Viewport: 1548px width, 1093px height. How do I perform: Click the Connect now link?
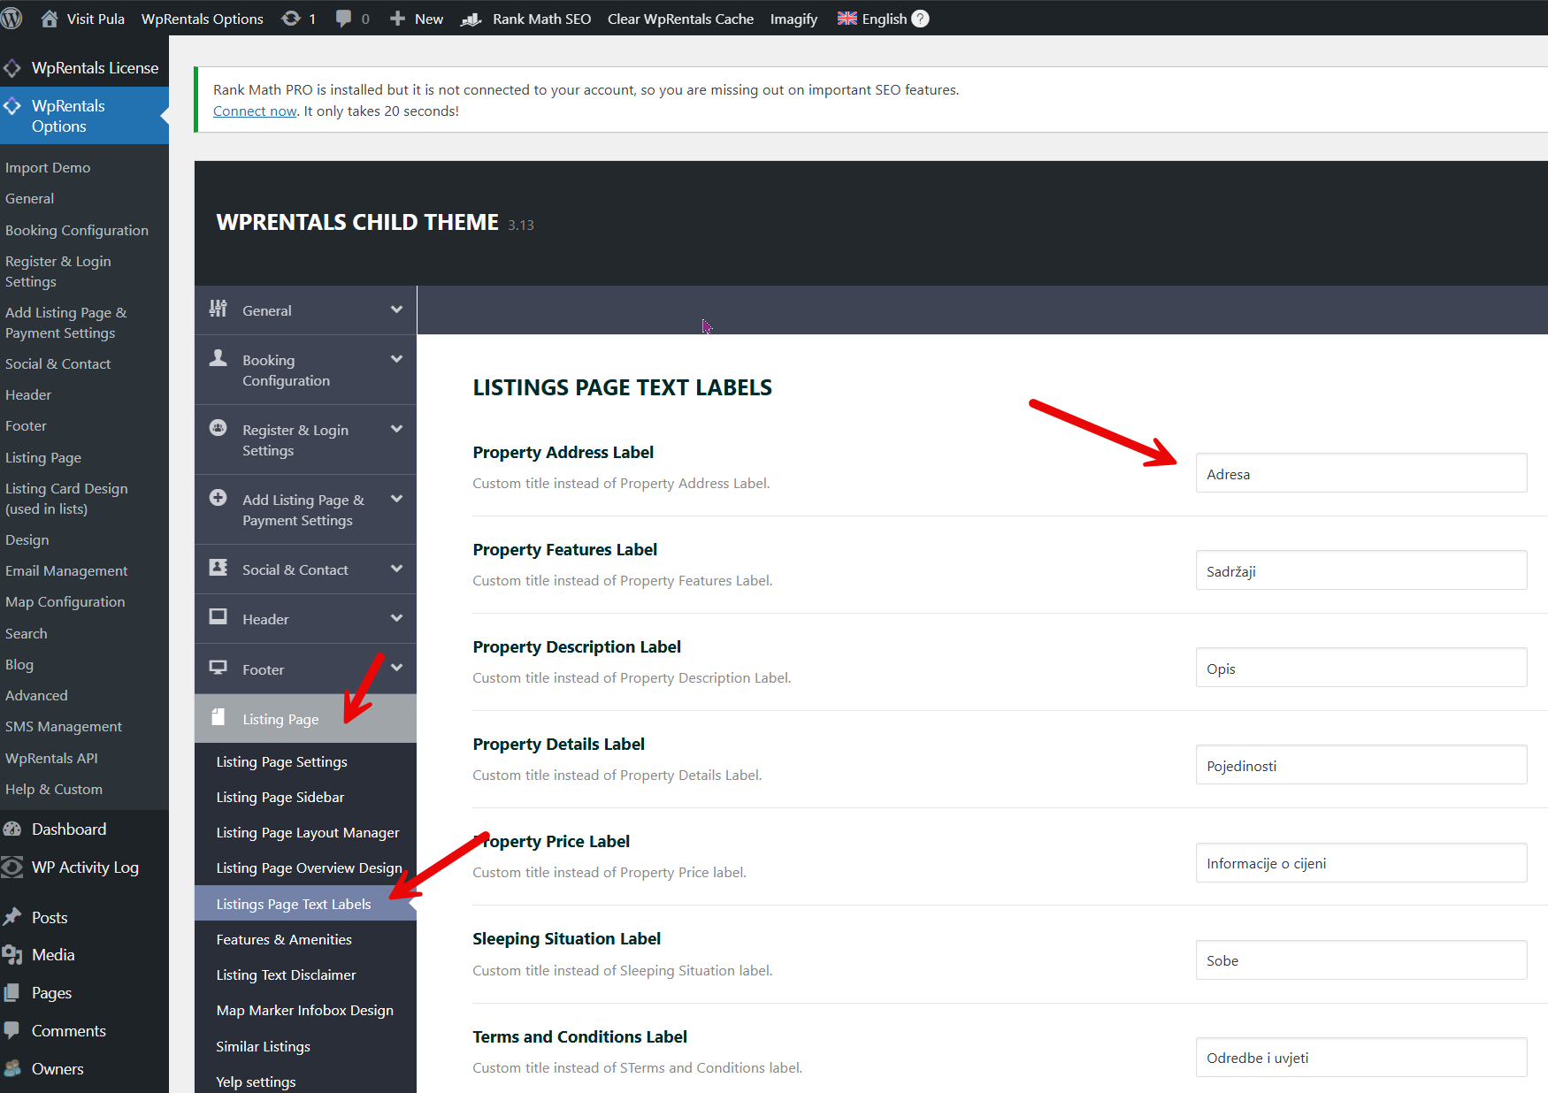(255, 111)
